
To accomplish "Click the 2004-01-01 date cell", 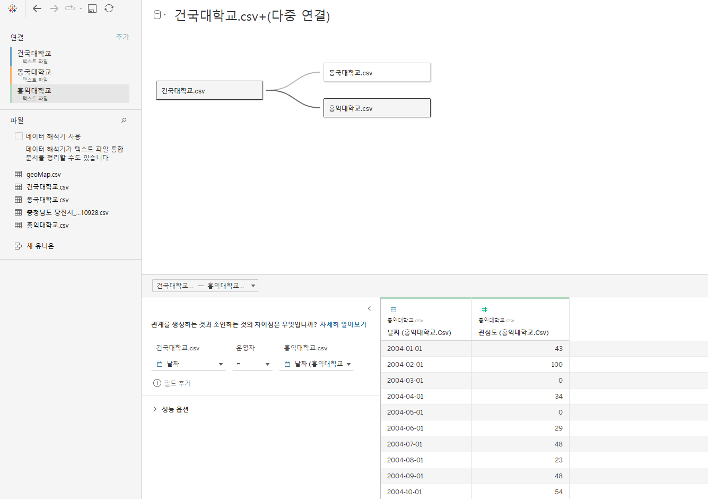I will 426,349.
